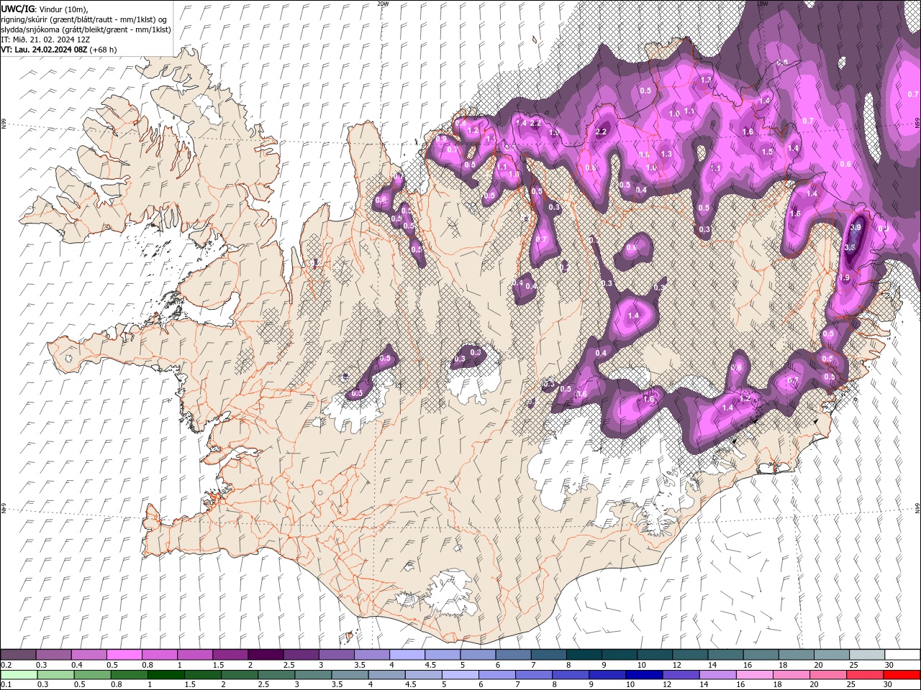Pick the white 30 mm snow scale swatch
The image size is (921, 690).
coord(902,655)
